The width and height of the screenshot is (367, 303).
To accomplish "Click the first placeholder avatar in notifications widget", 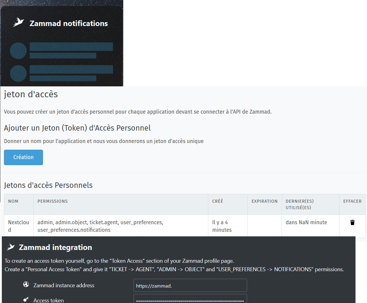I will coord(18,51).
